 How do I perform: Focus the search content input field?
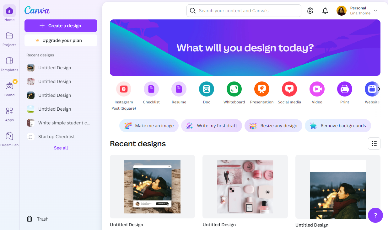pyautogui.click(x=244, y=11)
